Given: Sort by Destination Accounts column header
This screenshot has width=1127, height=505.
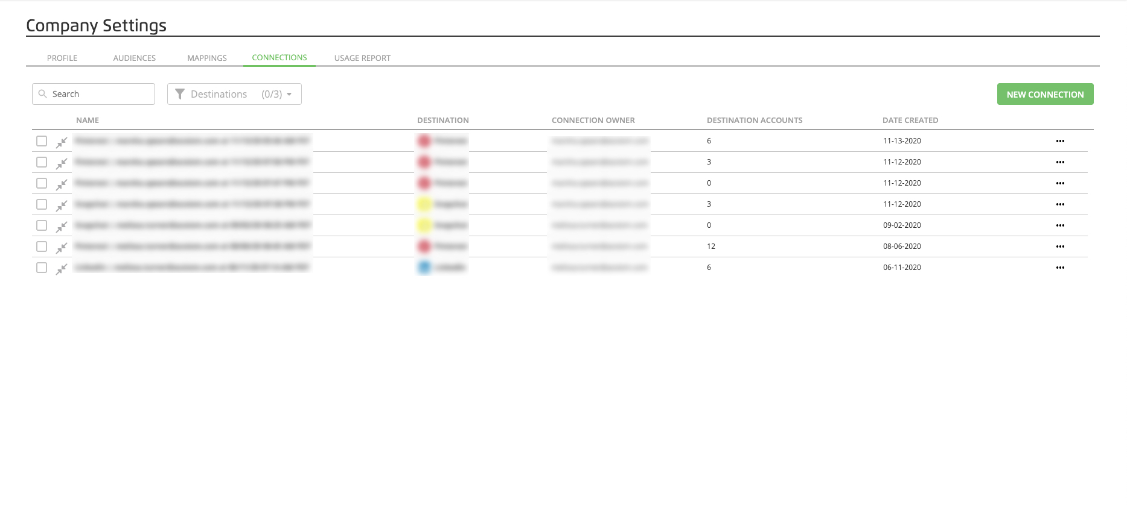Looking at the screenshot, I should pos(755,120).
